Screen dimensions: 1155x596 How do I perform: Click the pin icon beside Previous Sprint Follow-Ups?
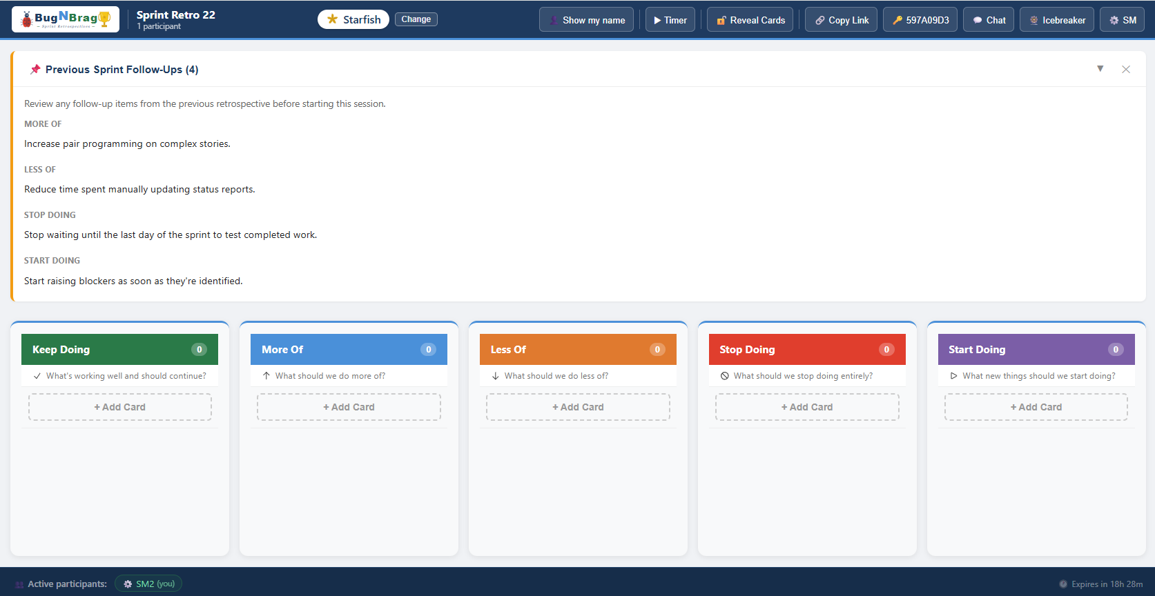[x=35, y=69]
